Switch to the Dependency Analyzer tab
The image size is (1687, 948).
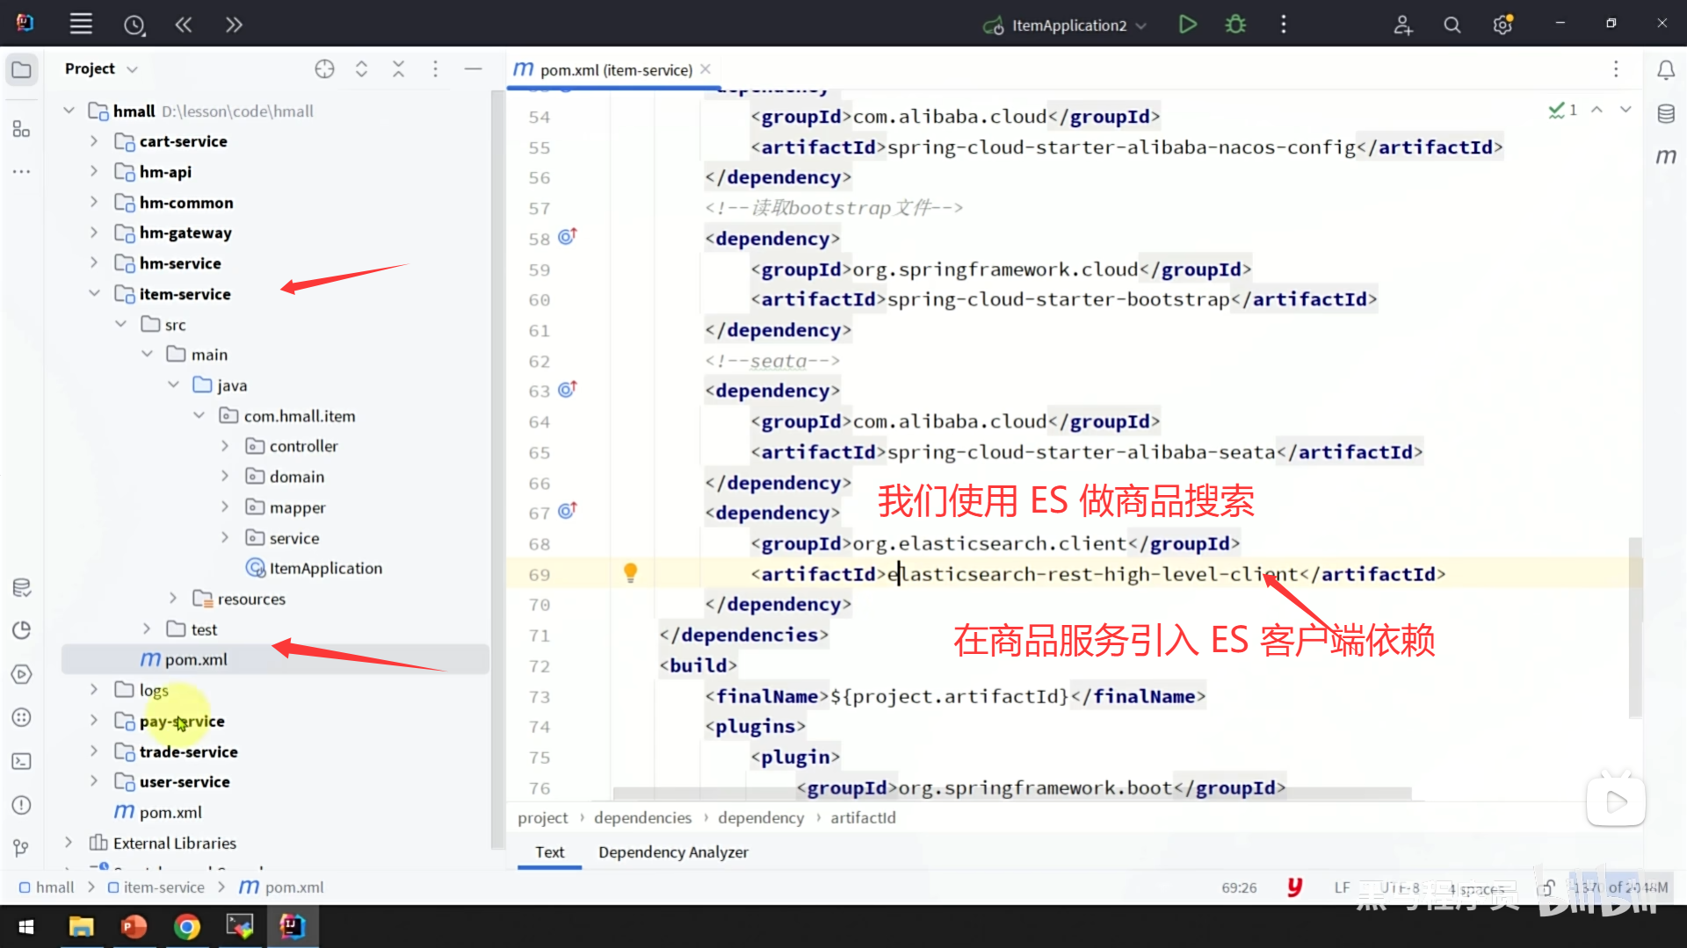[x=673, y=851]
